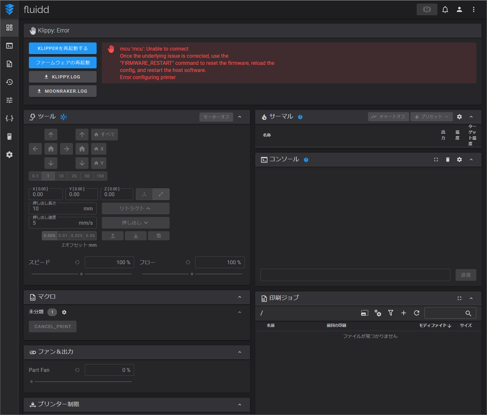Open the History sidebar icon
Image resolution: width=487 pixels, height=415 pixels.
click(9, 82)
